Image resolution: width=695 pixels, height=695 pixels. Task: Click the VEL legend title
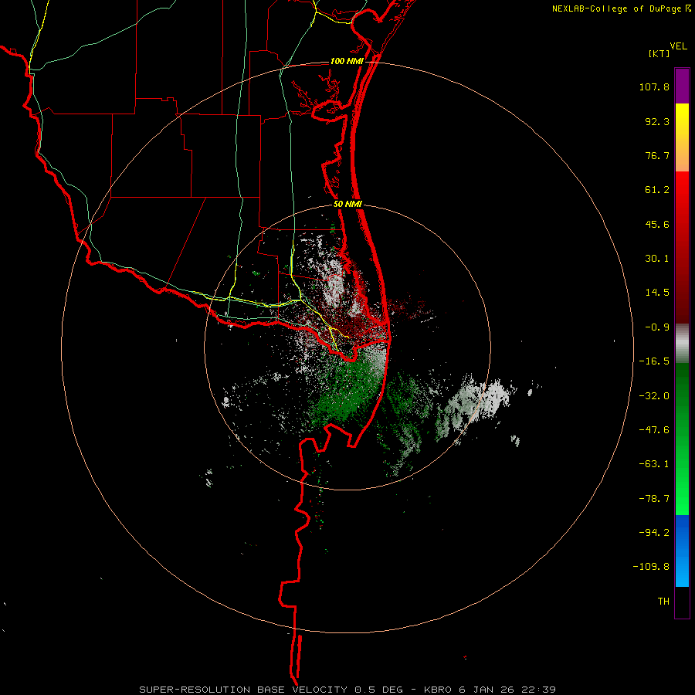(678, 46)
